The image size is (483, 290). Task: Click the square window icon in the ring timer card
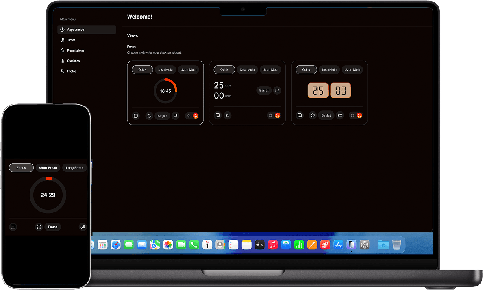point(135,116)
